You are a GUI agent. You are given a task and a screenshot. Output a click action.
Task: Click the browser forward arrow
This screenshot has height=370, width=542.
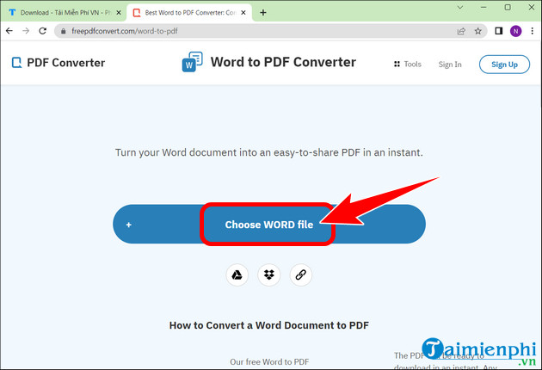click(26, 31)
